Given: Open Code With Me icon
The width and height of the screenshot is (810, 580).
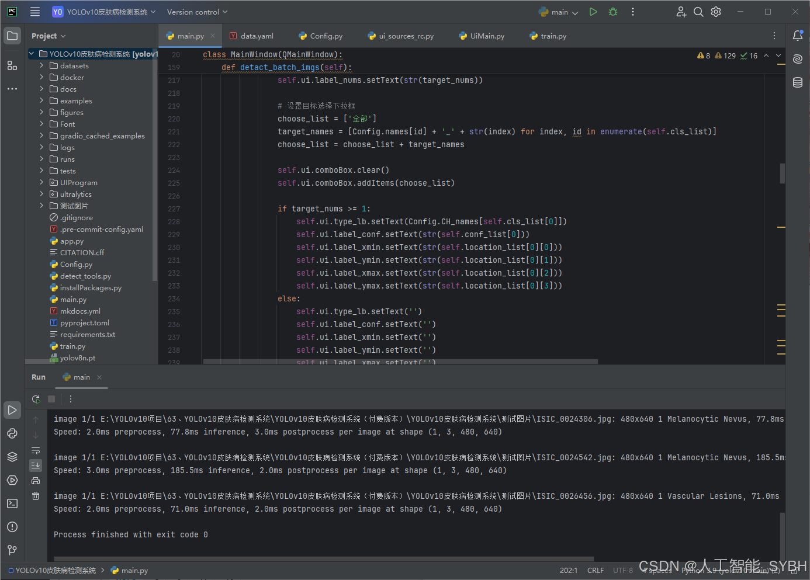Looking at the screenshot, I should tap(681, 12).
